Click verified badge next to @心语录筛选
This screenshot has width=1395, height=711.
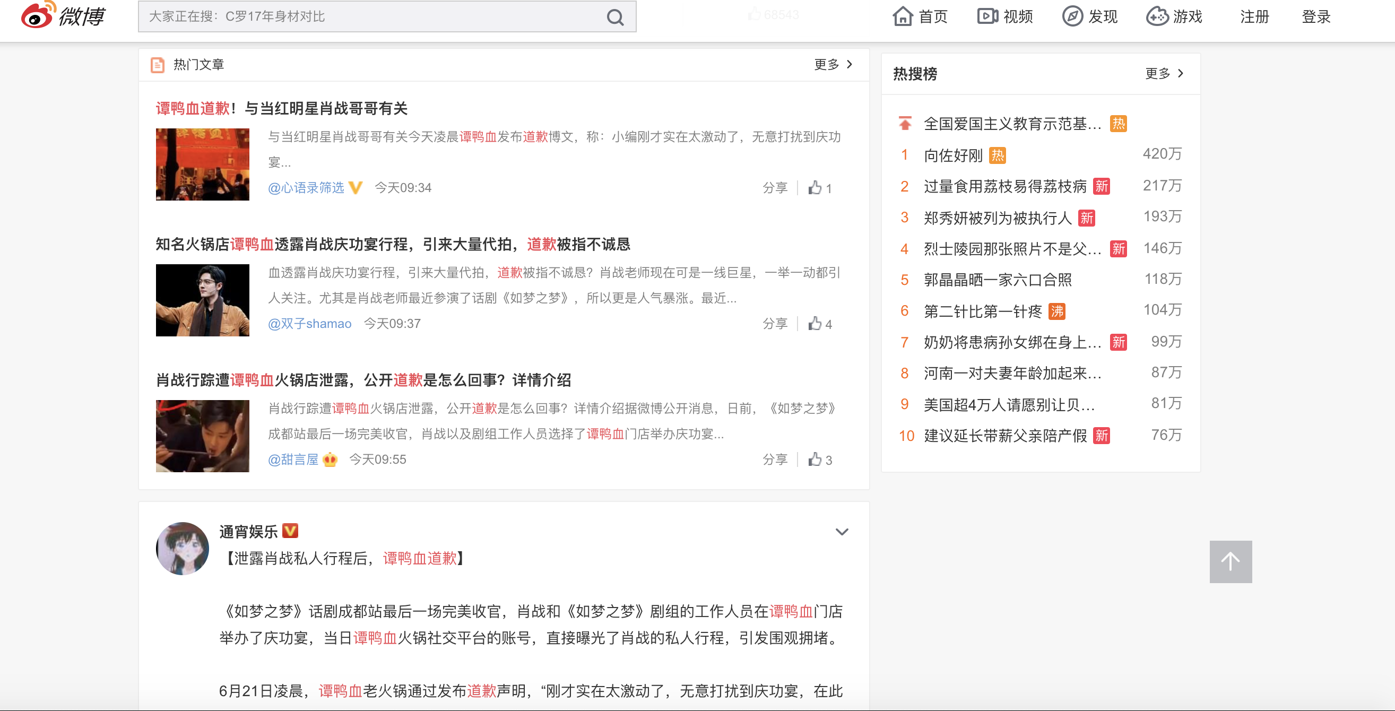pos(356,188)
